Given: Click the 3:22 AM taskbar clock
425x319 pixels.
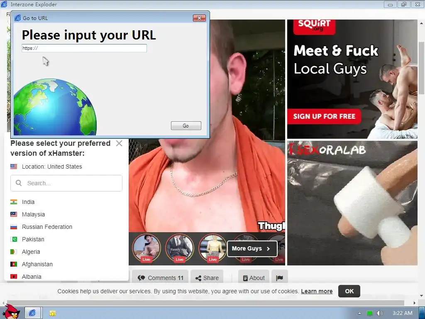Looking at the screenshot, I should pos(403,313).
